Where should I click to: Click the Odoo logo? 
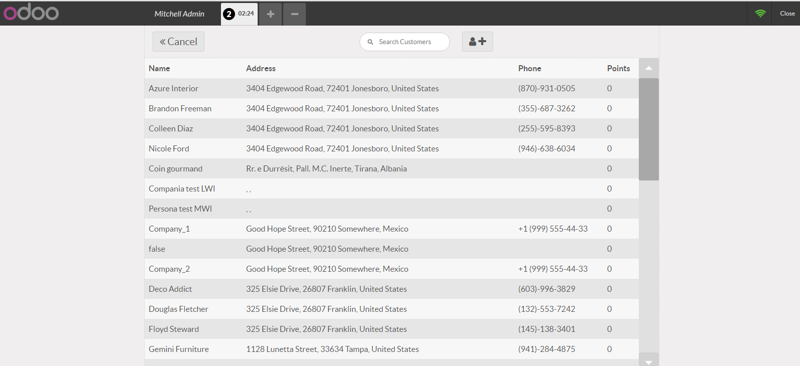pyautogui.click(x=31, y=12)
